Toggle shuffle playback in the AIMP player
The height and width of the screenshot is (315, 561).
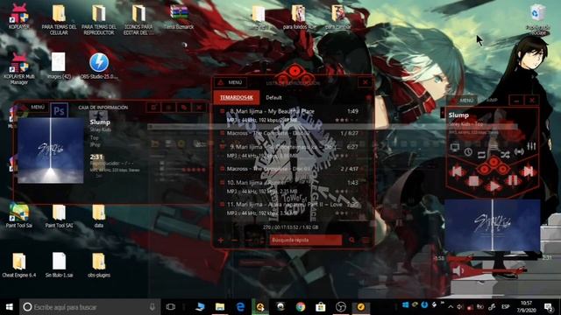(x=505, y=155)
